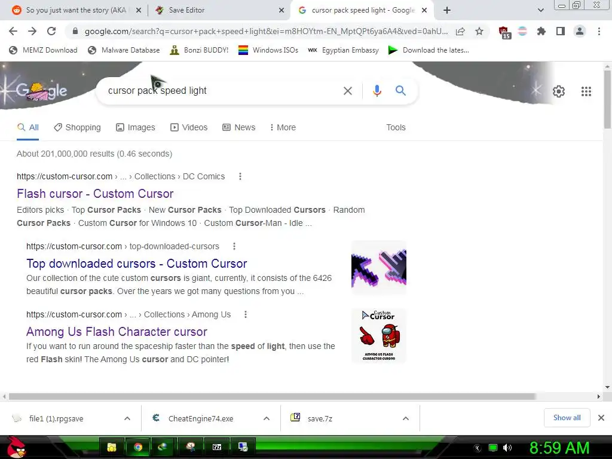Expand options for save.7z download
This screenshot has width=612, height=459.
(x=406, y=418)
